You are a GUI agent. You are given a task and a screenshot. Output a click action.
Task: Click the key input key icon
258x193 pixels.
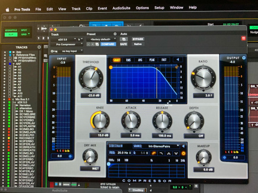pyautogui.click(x=54, y=51)
